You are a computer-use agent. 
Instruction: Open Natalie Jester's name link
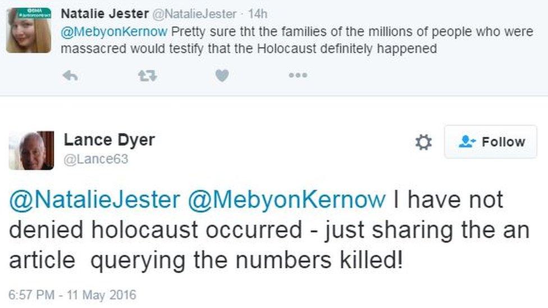[x=105, y=13]
